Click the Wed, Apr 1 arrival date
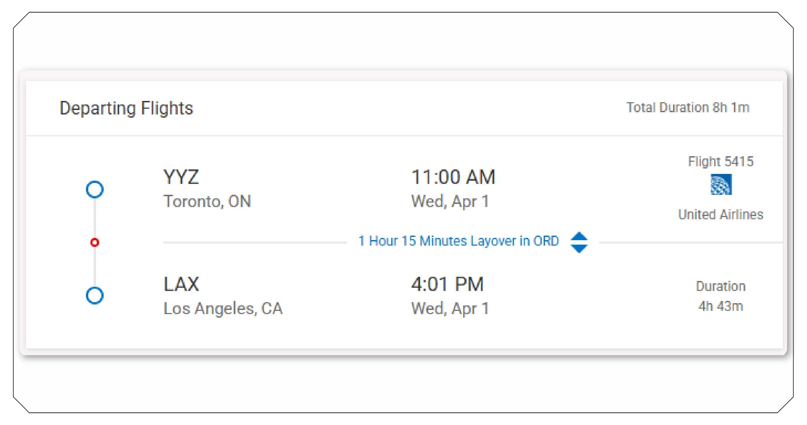This screenshot has height=425, width=807. tap(450, 309)
